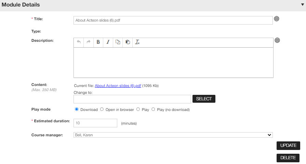Choose the Play radio option
This screenshot has width=306, height=164.
[x=138, y=109]
